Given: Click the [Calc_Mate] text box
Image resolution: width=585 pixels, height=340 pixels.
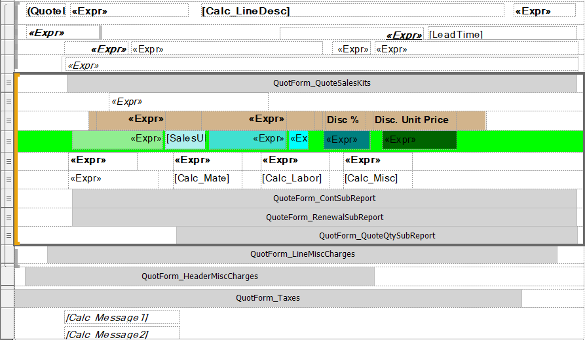Looking at the screenshot, I should 208,179.
